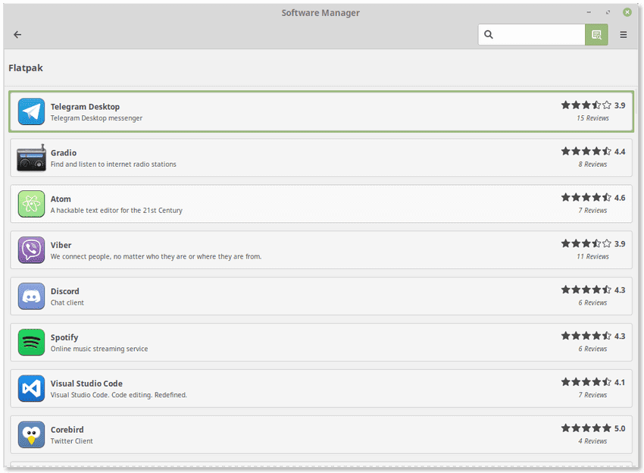Click "Twitter Client" description
Screen dimensions: 644x473
[72, 441]
